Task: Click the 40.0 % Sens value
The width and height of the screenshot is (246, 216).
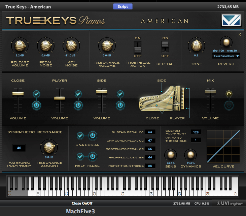Action: click(x=171, y=163)
